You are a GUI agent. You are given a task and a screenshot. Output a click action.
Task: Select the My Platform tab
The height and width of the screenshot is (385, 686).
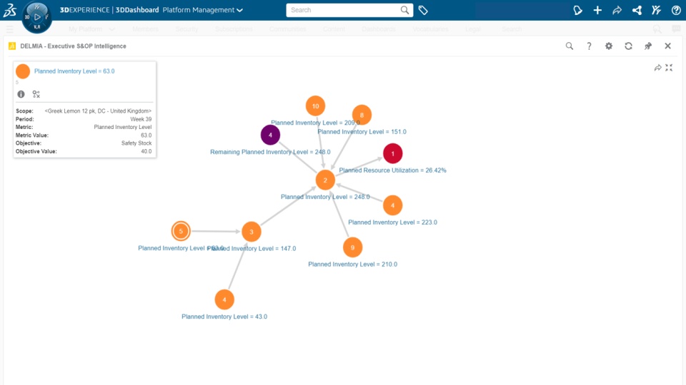point(85,29)
